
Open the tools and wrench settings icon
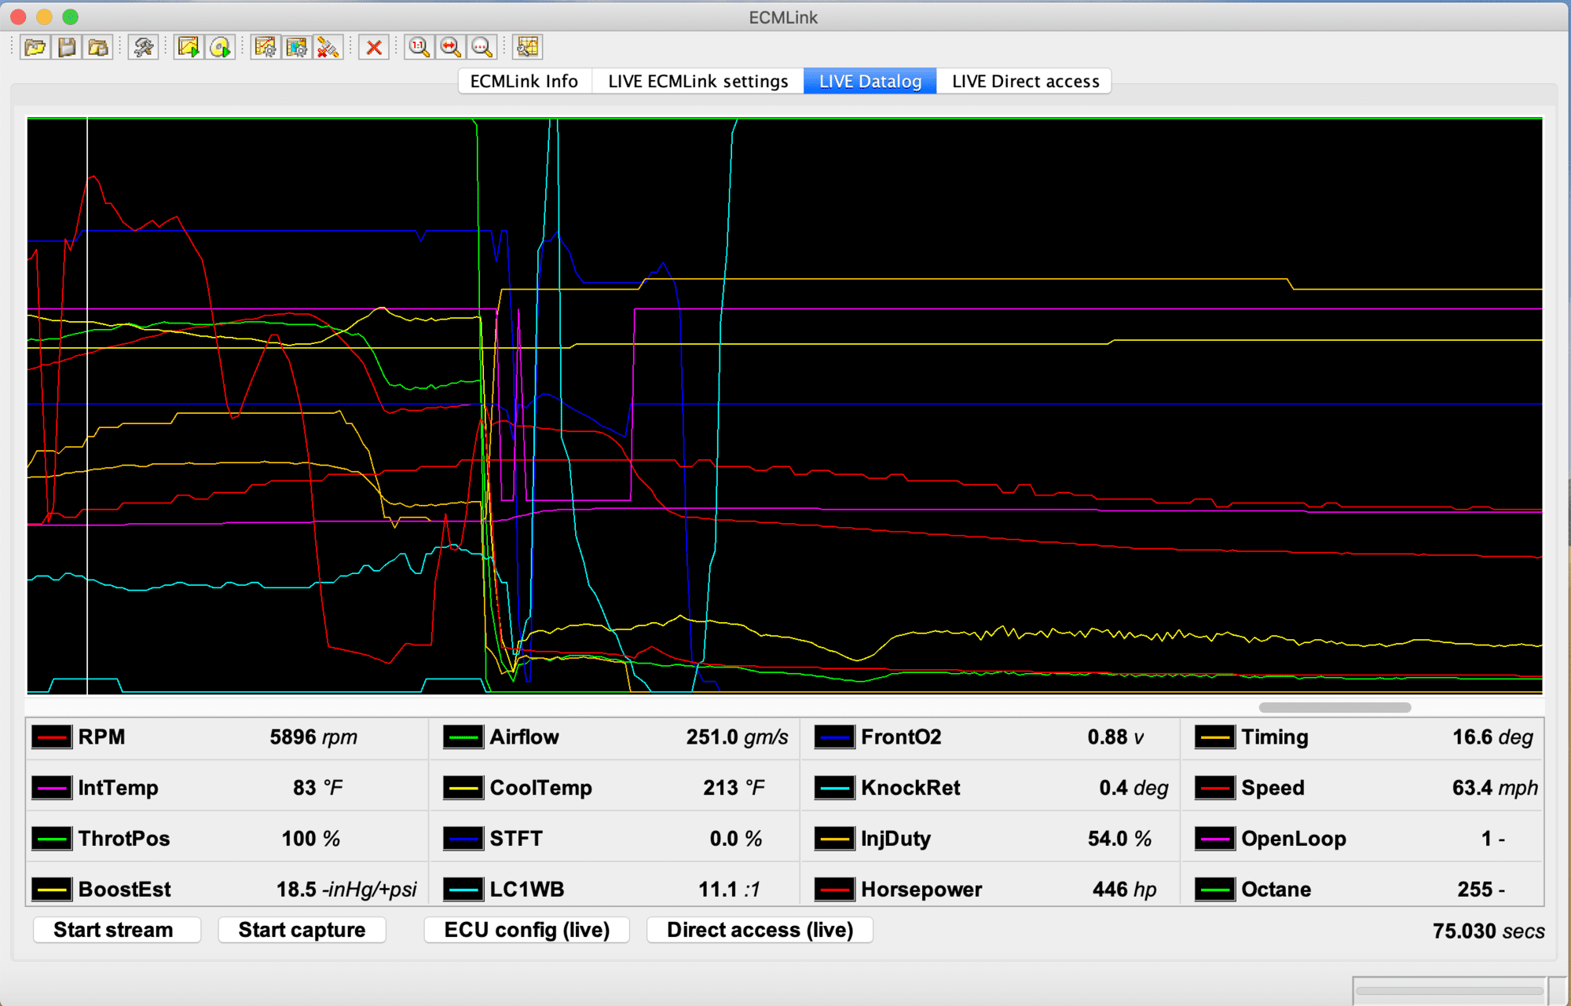coord(144,48)
